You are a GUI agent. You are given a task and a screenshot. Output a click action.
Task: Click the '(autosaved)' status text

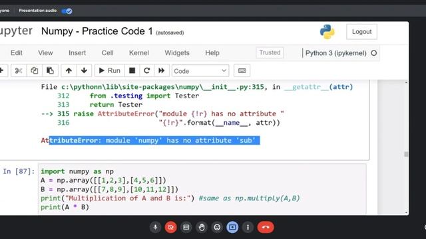point(170,33)
